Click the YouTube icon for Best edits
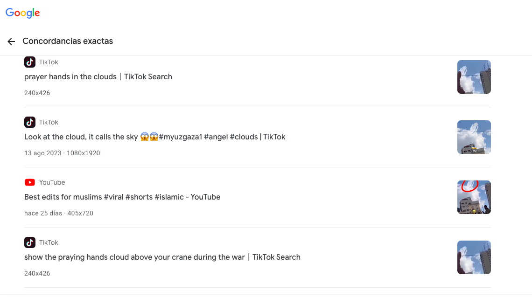 30,182
